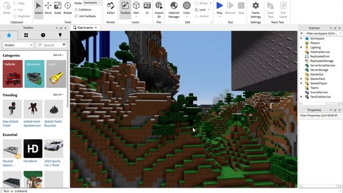Select Teams in Explorer
343x193 pixels.
point(315,88)
